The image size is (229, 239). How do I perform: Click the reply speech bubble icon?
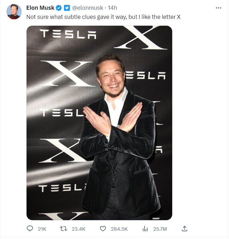(30, 229)
